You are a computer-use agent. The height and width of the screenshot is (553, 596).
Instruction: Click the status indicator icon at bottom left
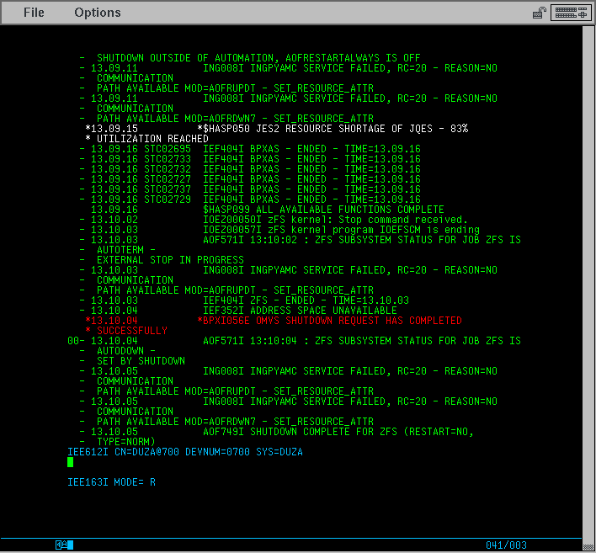point(64,545)
